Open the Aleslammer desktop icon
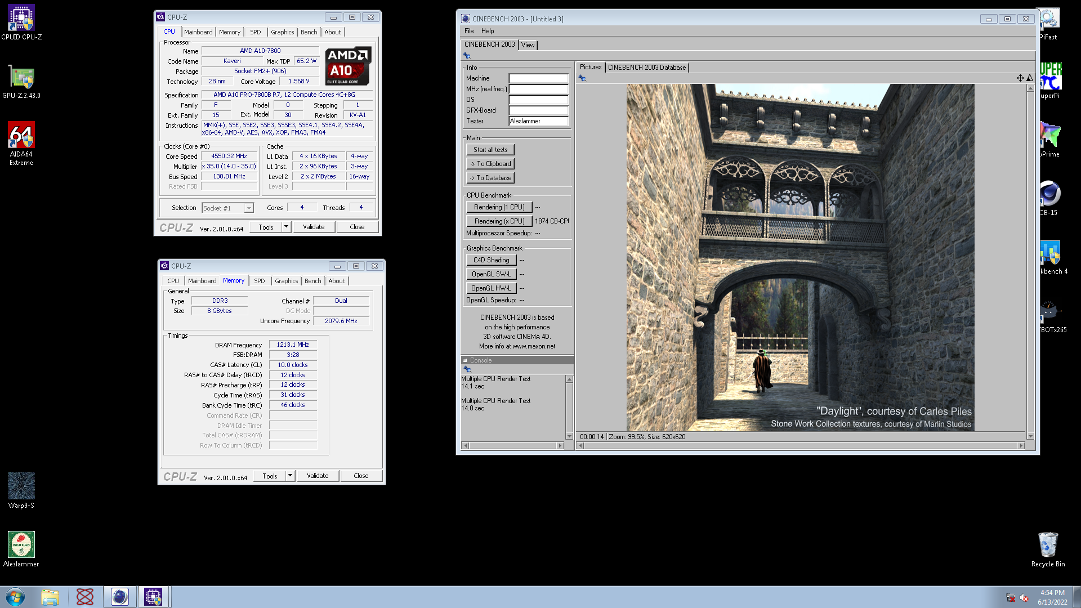This screenshot has height=608, width=1081. click(21, 549)
